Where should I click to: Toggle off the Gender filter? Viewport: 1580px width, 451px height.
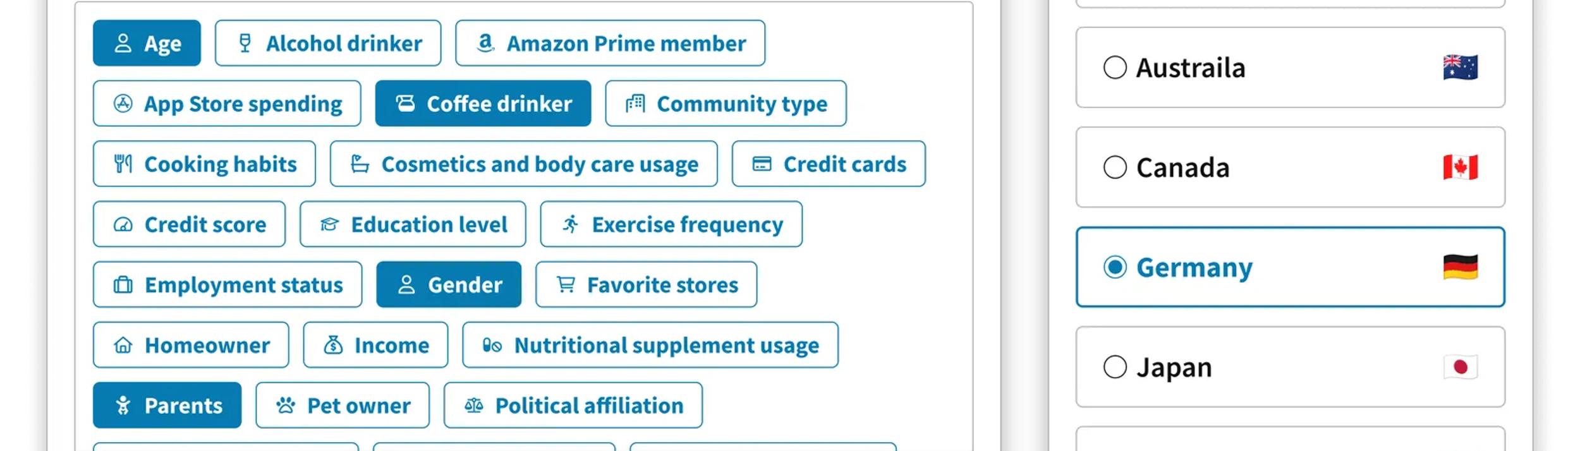(449, 285)
